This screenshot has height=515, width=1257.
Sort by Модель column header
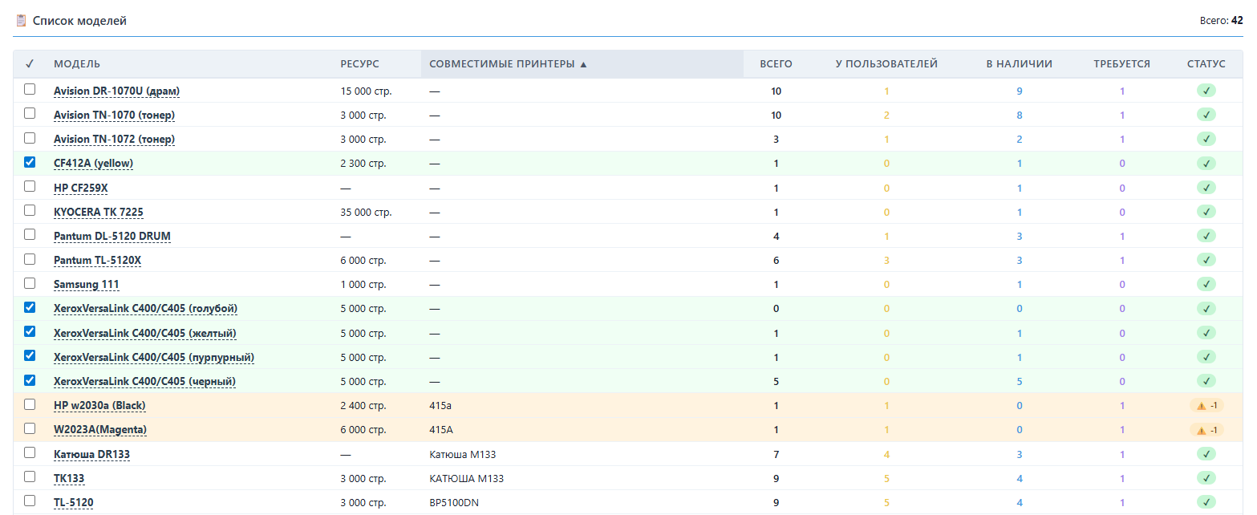pyautogui.click(x=77, y=64)
